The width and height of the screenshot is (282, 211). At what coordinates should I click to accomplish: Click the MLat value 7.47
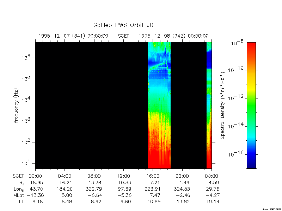point(155,195)
